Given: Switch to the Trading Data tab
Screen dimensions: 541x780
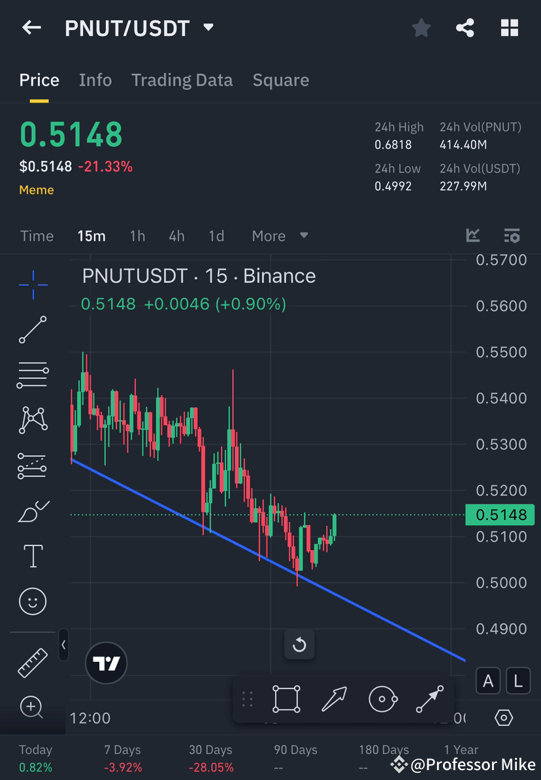Looking at the screenshot, I should click(x=182, y=80).
